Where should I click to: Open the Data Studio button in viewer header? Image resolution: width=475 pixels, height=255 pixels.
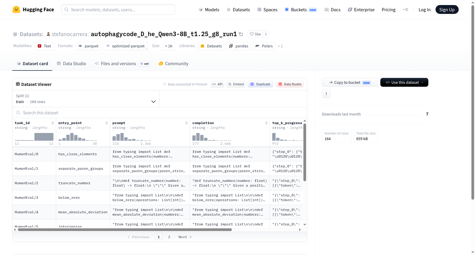tap(290, 84)
